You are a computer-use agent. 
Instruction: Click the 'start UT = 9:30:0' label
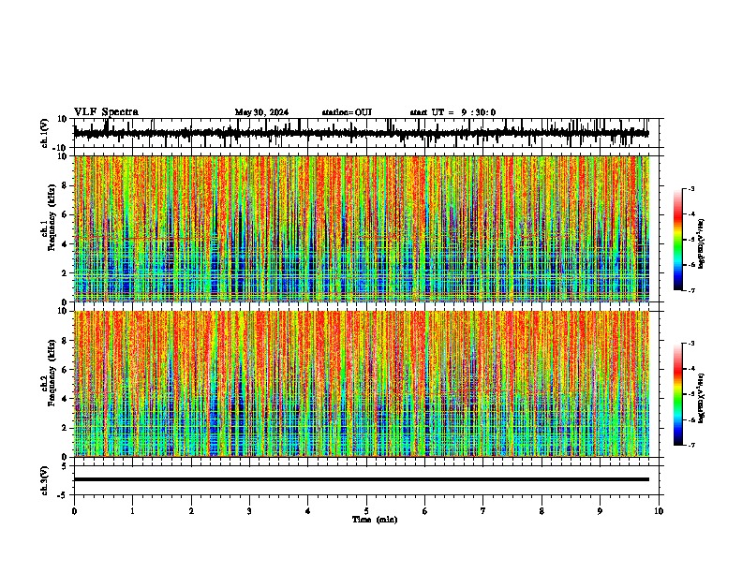pyautogui.click(x=453, y=112)
